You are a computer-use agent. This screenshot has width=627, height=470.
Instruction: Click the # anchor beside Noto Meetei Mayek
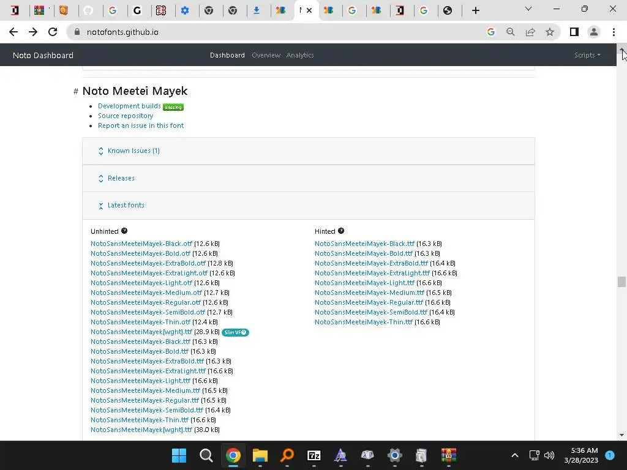(x=75, y=92)
